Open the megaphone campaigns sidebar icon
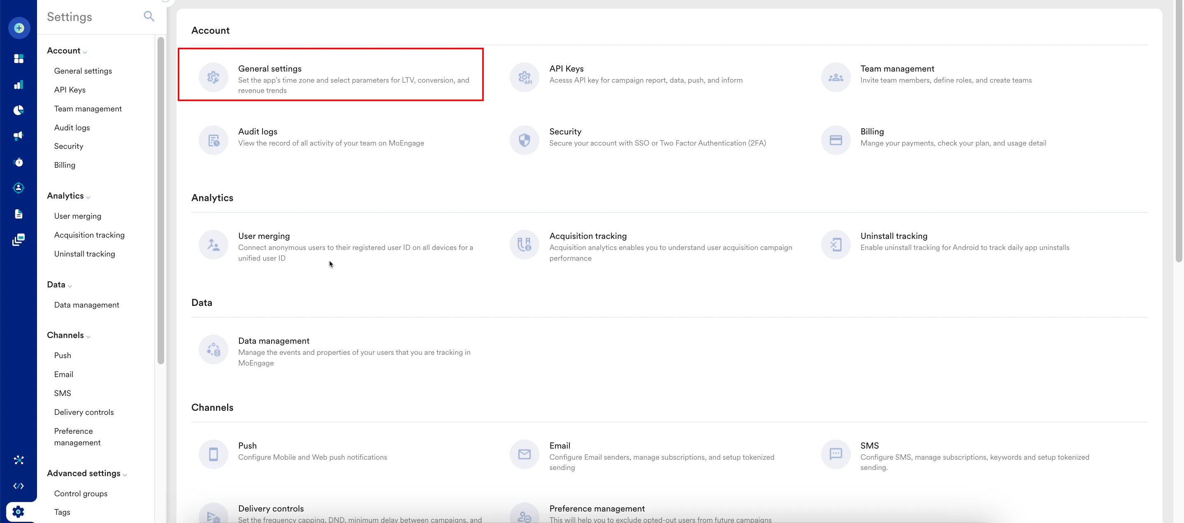Viewport: 1184px width, 523px height. [x=19, y=136]
